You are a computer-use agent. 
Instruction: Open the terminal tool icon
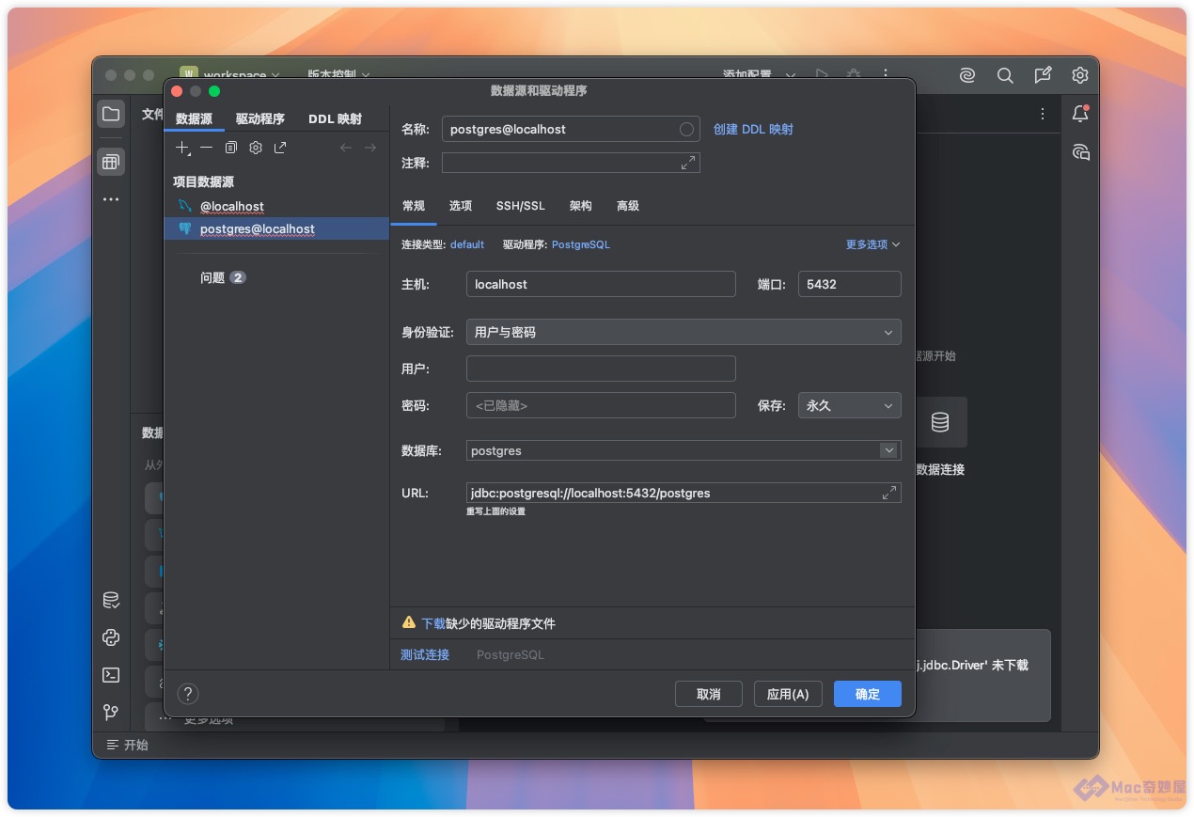click(x=111, y=675)
